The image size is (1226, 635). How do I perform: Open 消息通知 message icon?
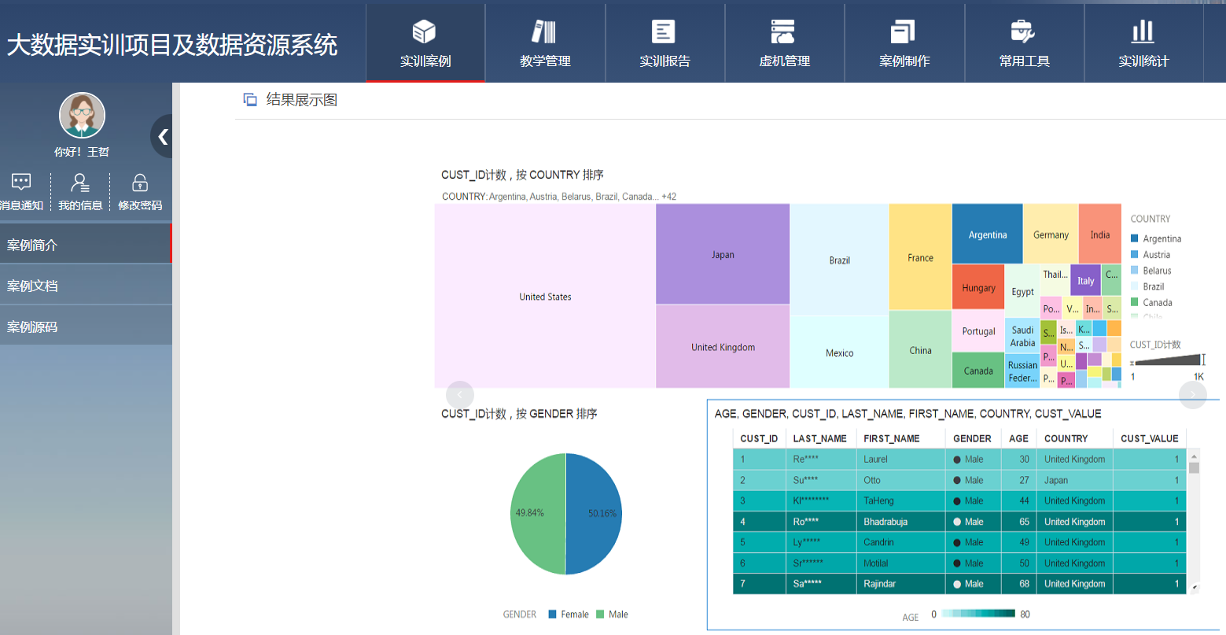[21, 183]
